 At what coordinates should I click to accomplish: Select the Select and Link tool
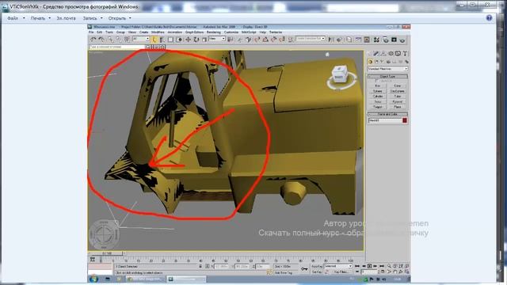[x=111, y=40]
